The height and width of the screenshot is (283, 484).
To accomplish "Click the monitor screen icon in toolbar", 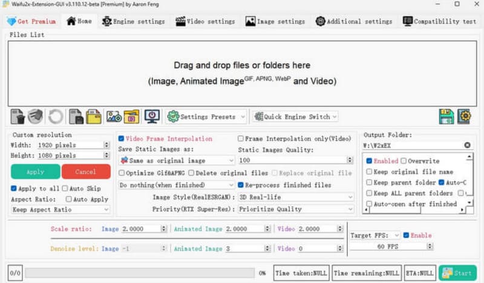I will [152, 116].
